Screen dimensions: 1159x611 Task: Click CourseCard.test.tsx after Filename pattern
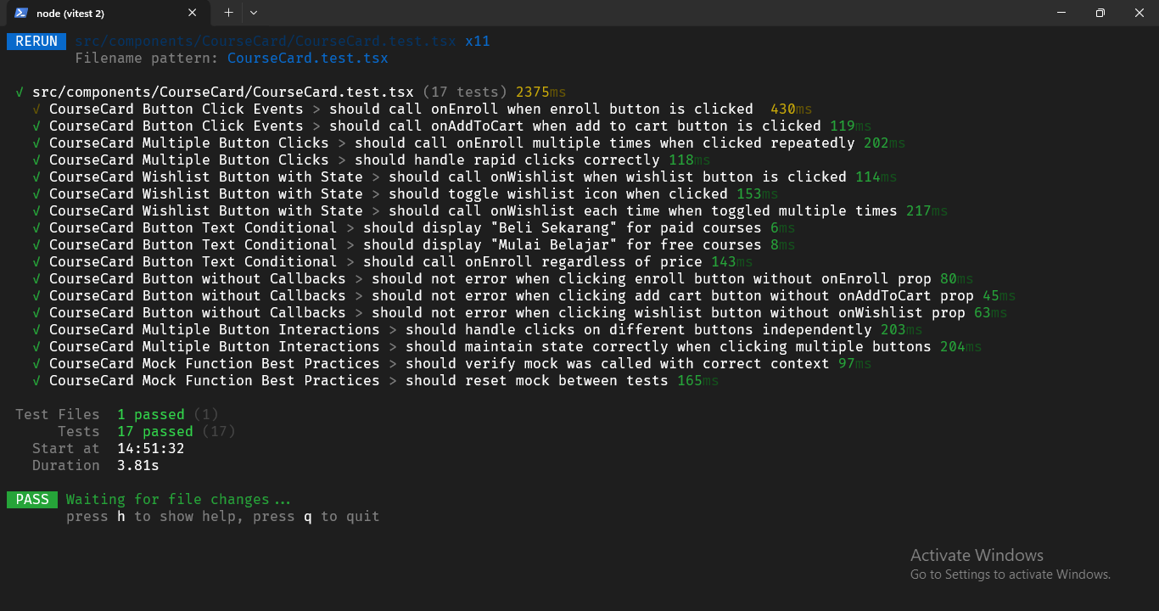[307, 59]
